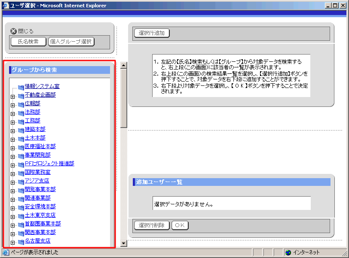Expand the PFIプロジェクト推進部 tree node
The width and height of the screenshot is (349, 258).
[x=13, y=165]
